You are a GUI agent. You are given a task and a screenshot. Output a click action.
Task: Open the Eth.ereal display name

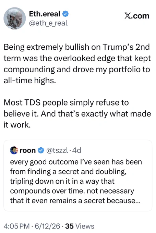[45, 14]
